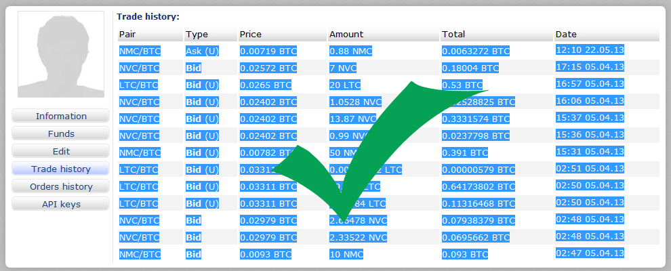This screenshot has width=671, height=271.
Task: Click the user avatar placeholder image
Action: click(61, 55)
